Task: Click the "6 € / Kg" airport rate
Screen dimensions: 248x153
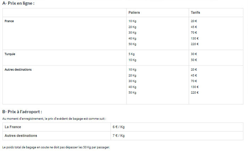Action: [119, 127]
